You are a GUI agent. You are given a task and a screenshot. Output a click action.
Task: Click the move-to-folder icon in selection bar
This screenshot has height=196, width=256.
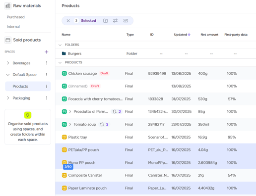point(106,21)
